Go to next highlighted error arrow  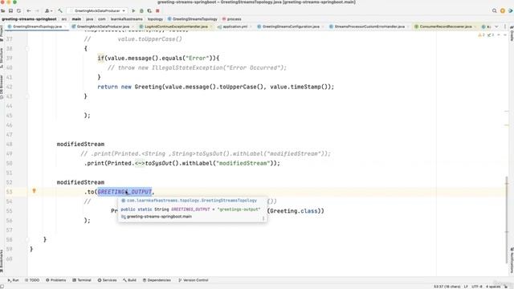(504, 35)
